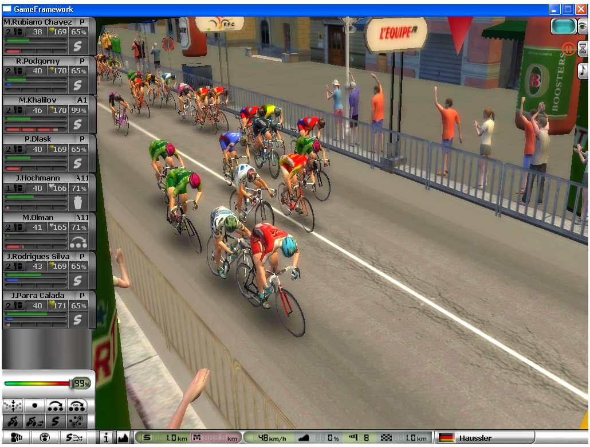Image resolution: width=590 pixels, height=447 pixels.
Task: Toggle the music note sound button
Action: coord(583,70)
